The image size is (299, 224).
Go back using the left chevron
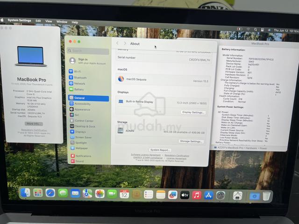coord(117,43)
